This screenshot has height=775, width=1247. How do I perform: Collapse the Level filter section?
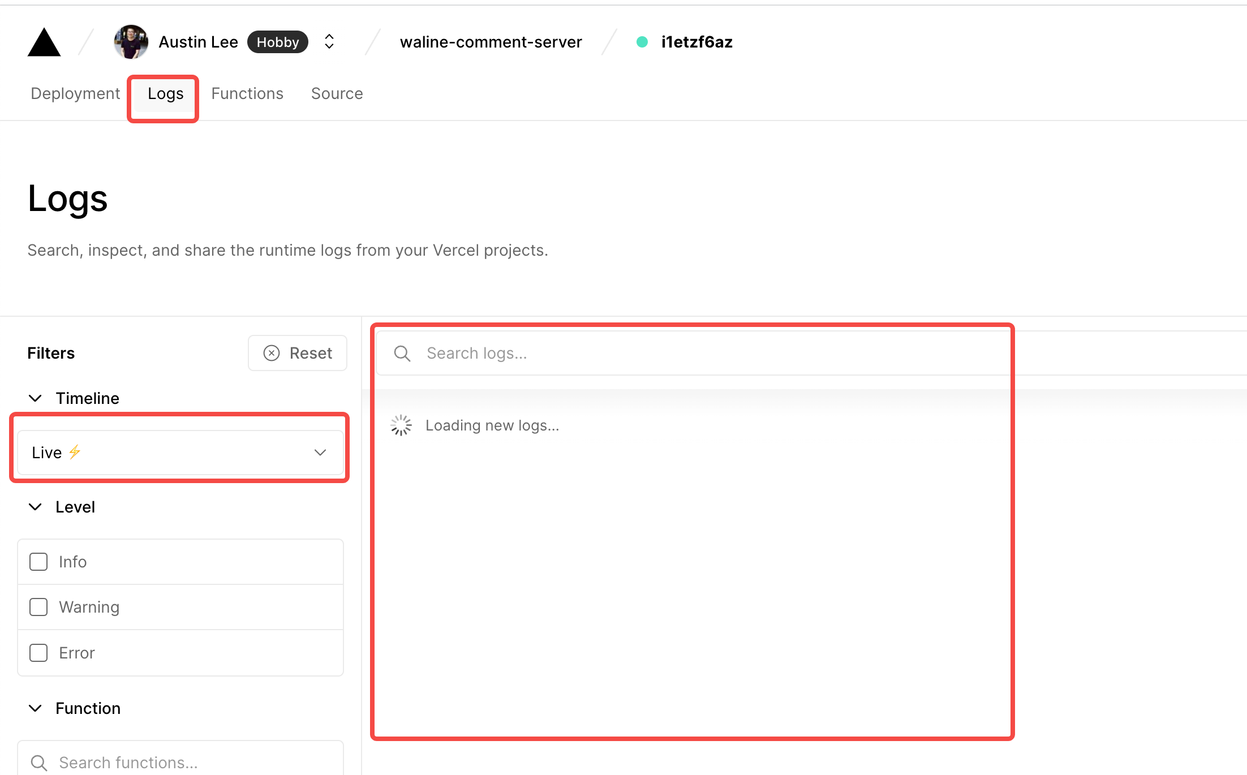[x=35, y=507]
